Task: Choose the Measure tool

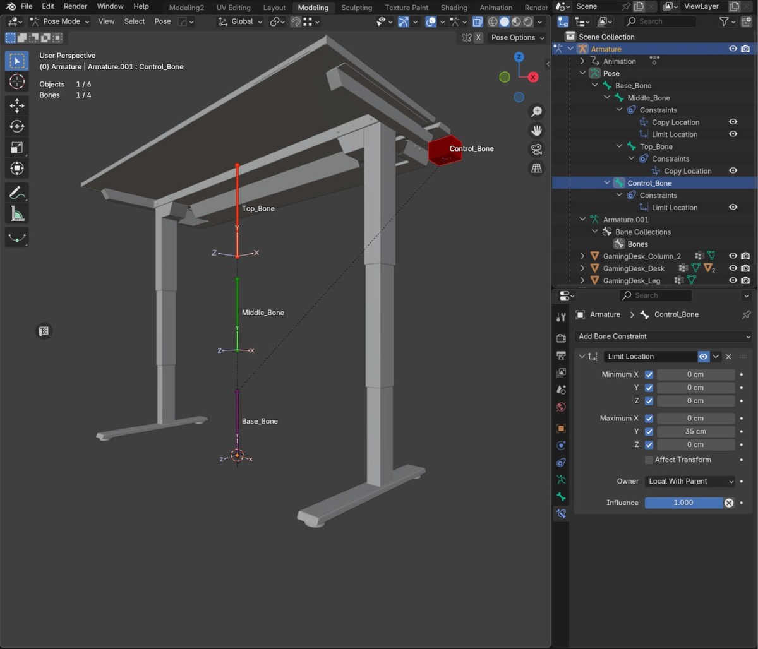Action: (x=17, y=214)
